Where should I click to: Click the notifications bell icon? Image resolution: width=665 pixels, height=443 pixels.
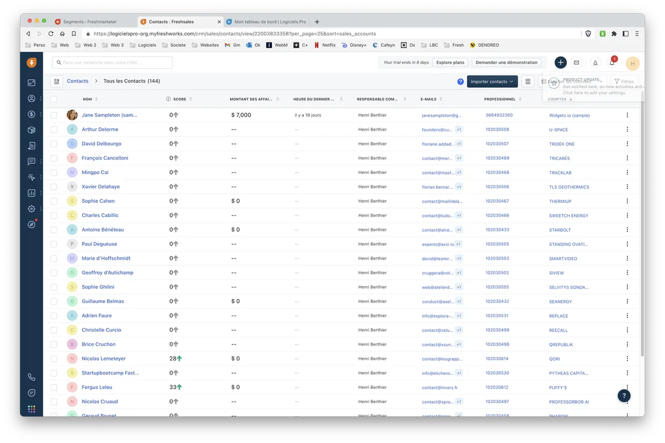pos(612,63)
